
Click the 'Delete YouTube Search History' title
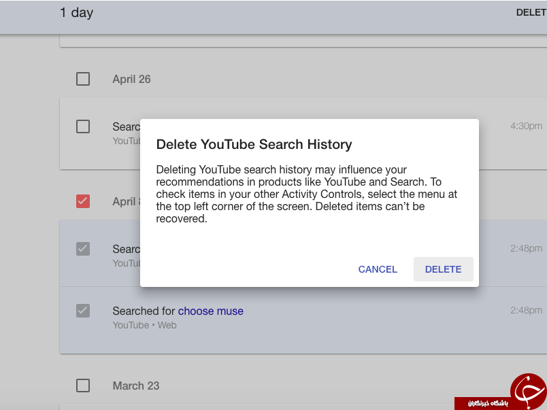(254, 144)
